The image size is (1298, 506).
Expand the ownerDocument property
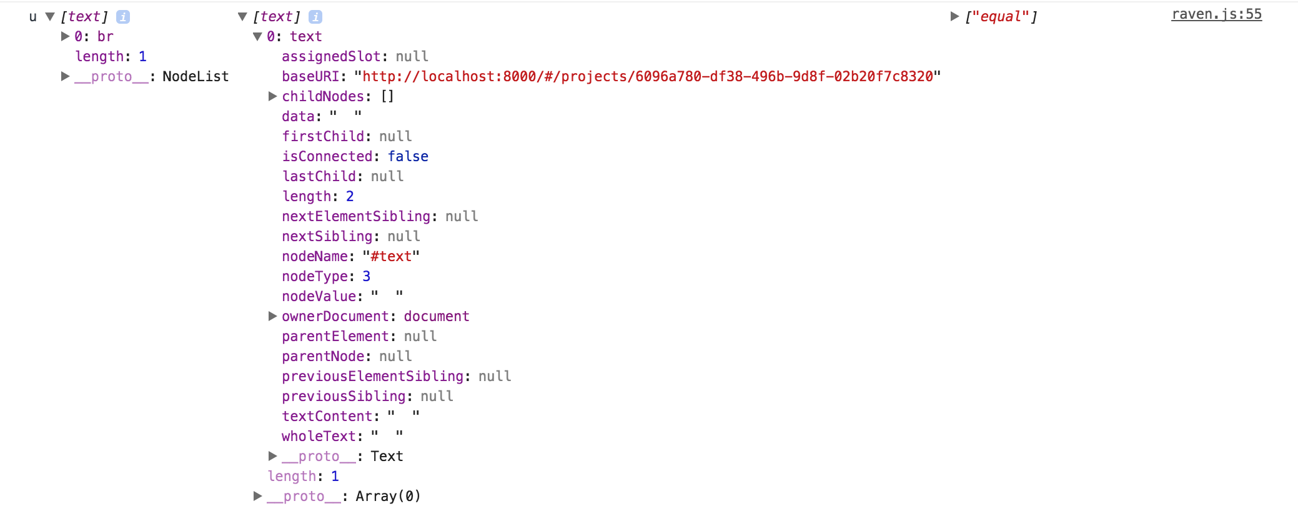click(x=272, y=316)
